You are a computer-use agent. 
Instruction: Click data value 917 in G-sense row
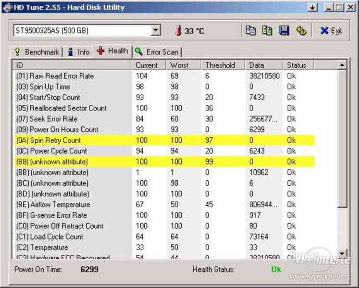tap(255, 215)
